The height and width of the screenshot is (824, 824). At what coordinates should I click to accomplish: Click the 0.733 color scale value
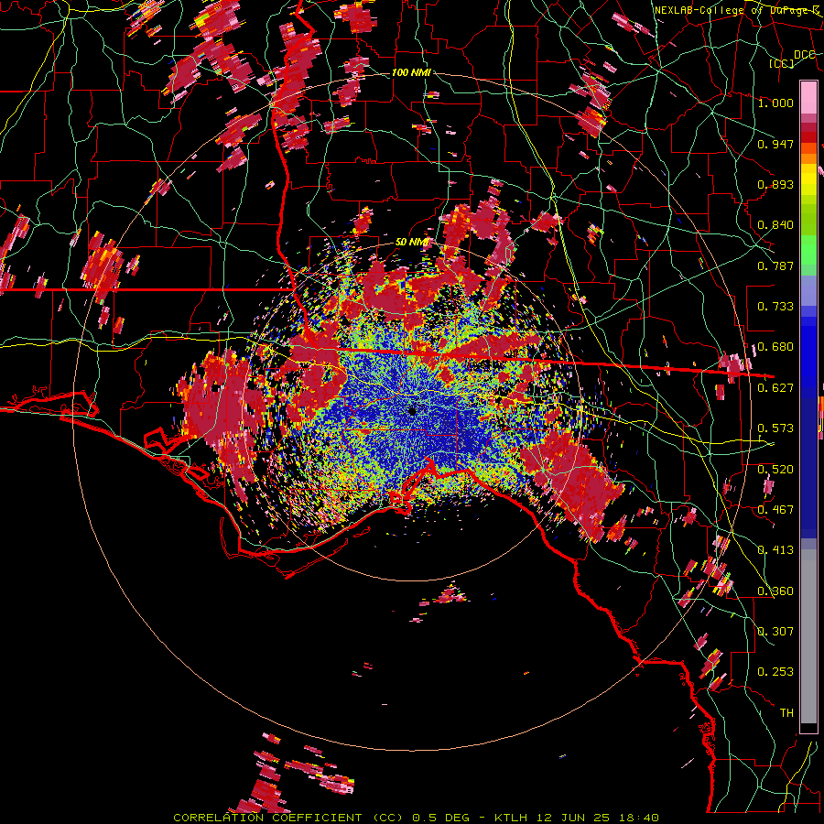click(775, 307)
